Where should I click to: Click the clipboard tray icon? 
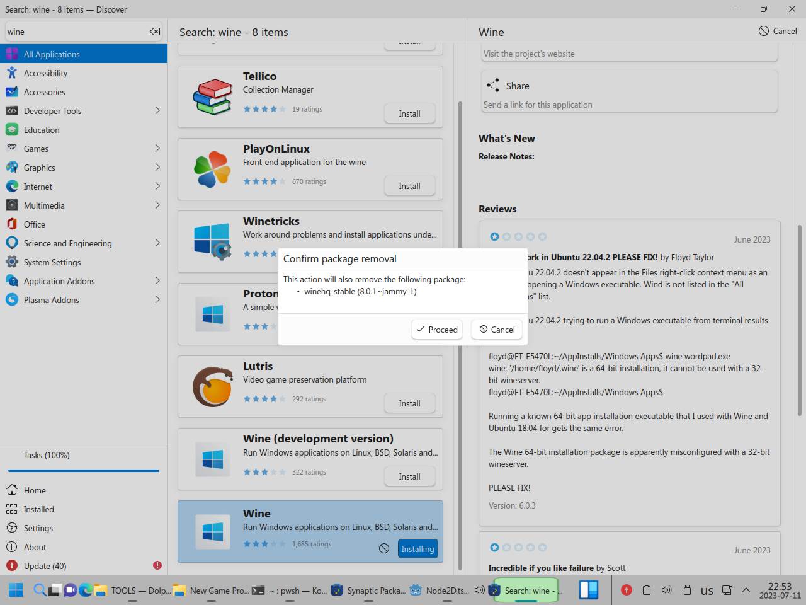pos(646,591)
